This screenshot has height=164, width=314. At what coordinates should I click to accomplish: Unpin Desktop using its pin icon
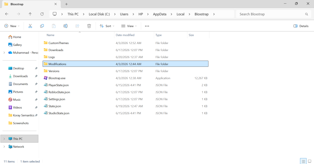36,68
